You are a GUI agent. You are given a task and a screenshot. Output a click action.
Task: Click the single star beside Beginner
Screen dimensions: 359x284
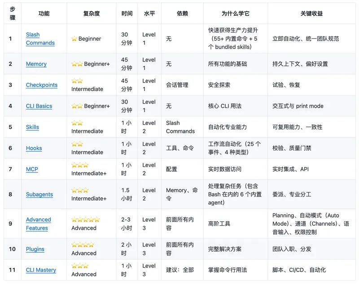pos(74,39)
